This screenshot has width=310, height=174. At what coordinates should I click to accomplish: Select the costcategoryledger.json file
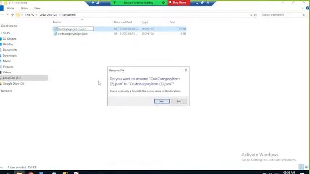(x=73, y=34)
